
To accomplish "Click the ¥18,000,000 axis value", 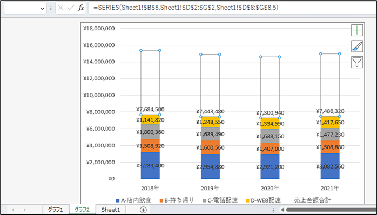I will click(x=99, y=29).
